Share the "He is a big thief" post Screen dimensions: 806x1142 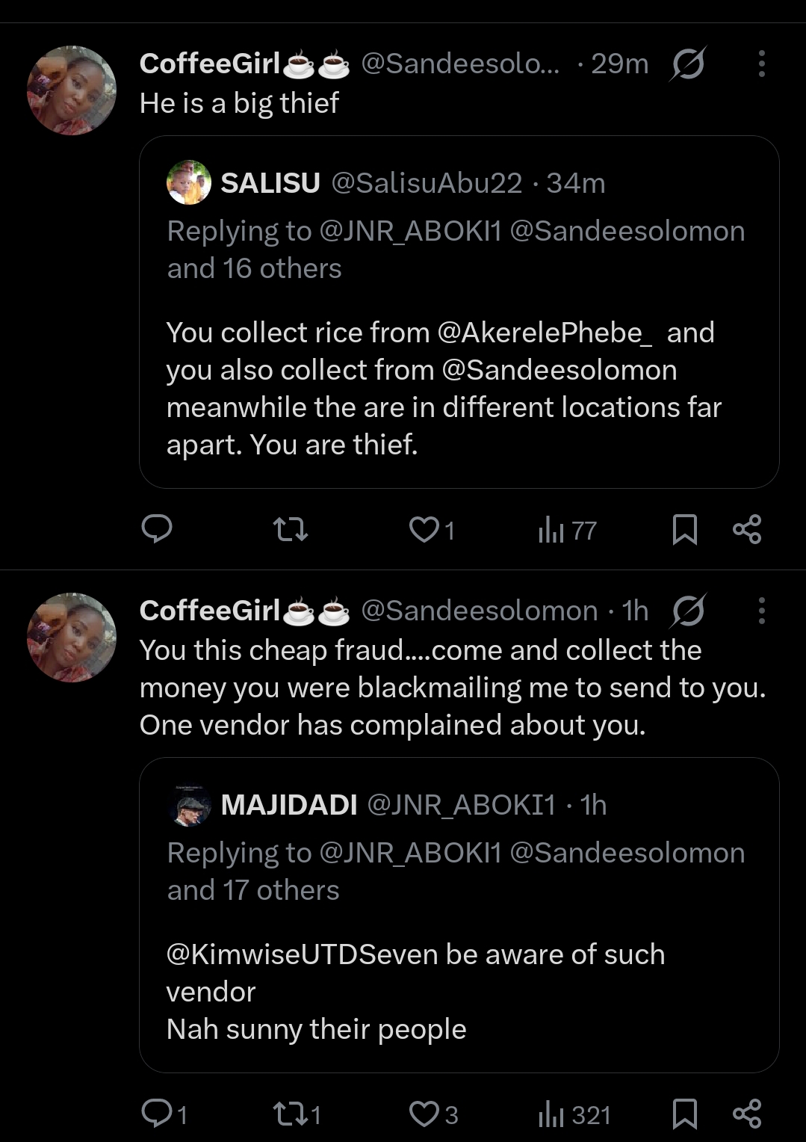pyautogui.click(x=747, y=529)
